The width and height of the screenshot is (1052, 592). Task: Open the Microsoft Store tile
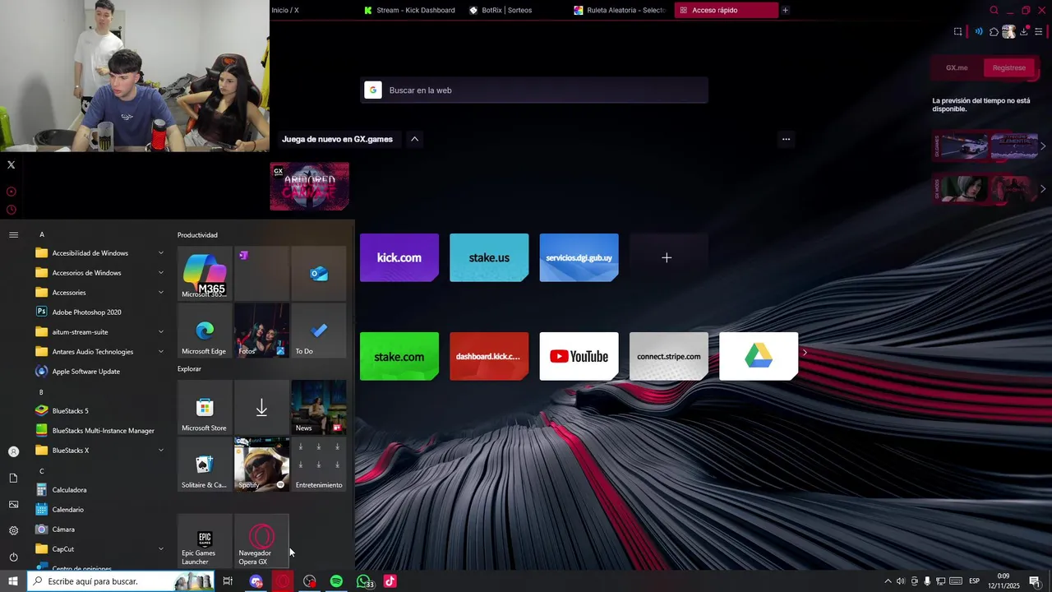tap(205, 407)
